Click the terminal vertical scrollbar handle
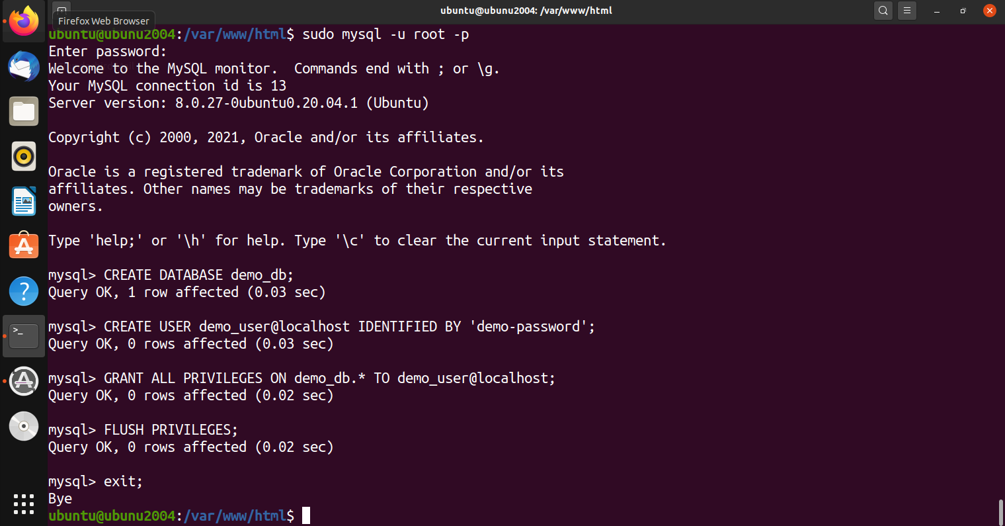This screenshot has width=1005, height=526. [1000, 511]
